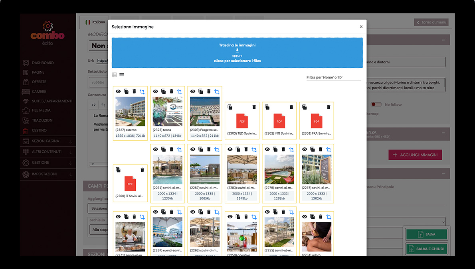Delete the (2302) ING Savini PDF
Image resolution: width=475 pixels, height=269 pixels.
click(x=291, y=107)
